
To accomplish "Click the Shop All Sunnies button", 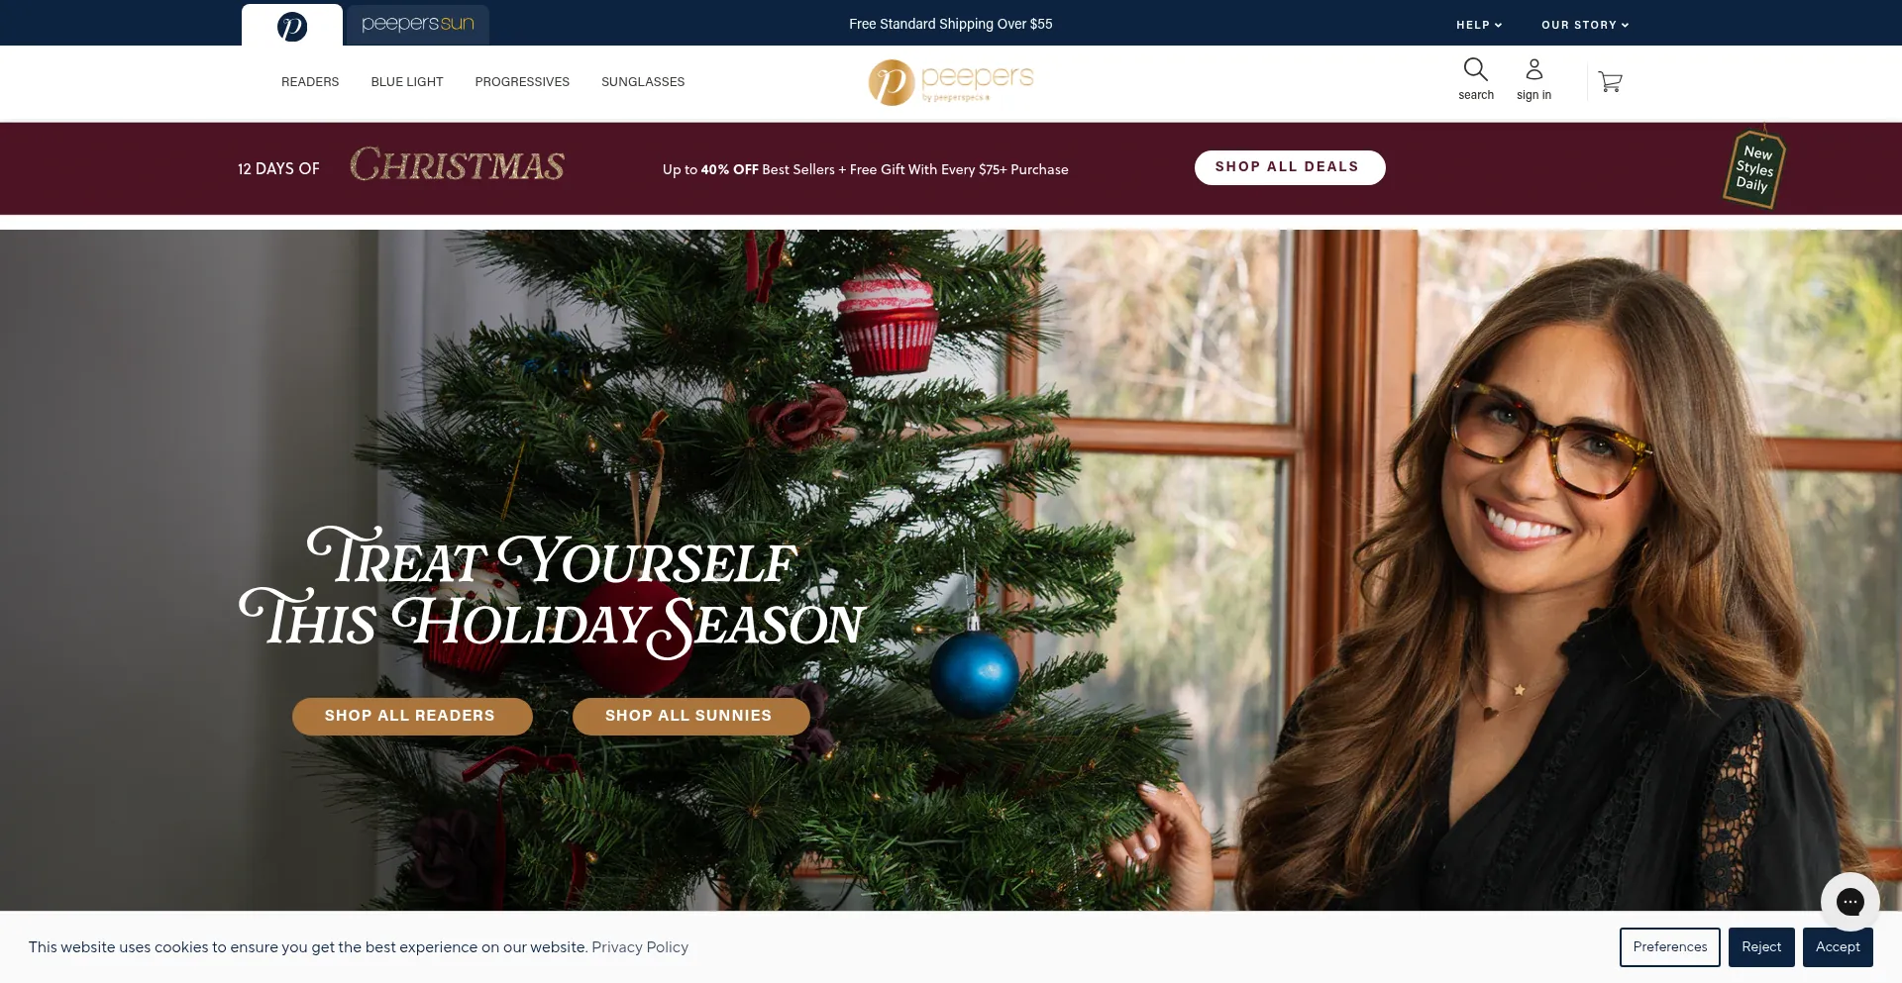I will point(690,716).
